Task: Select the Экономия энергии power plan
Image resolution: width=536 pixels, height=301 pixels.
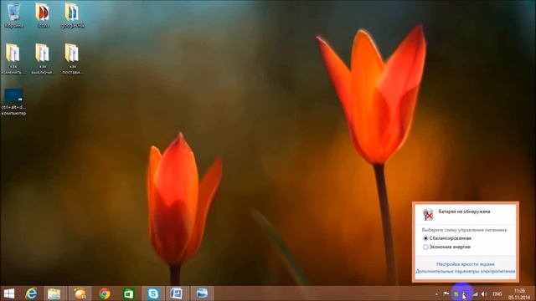Action: (x=446, y=247)
